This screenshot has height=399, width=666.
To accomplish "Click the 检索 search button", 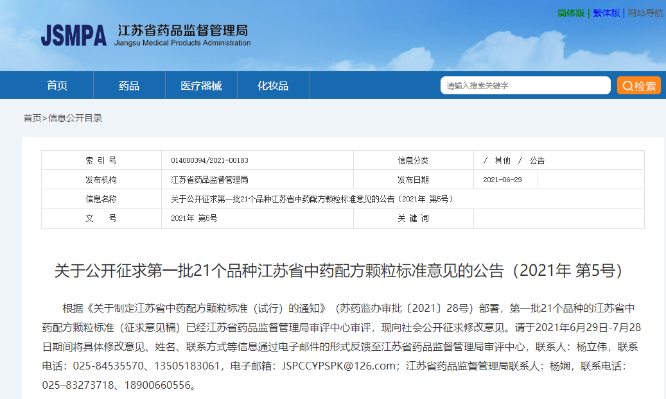I will pos(639,85).
